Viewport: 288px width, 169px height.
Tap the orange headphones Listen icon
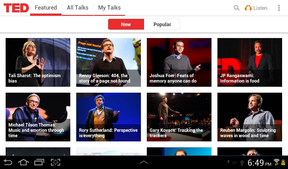coord(248,8)
